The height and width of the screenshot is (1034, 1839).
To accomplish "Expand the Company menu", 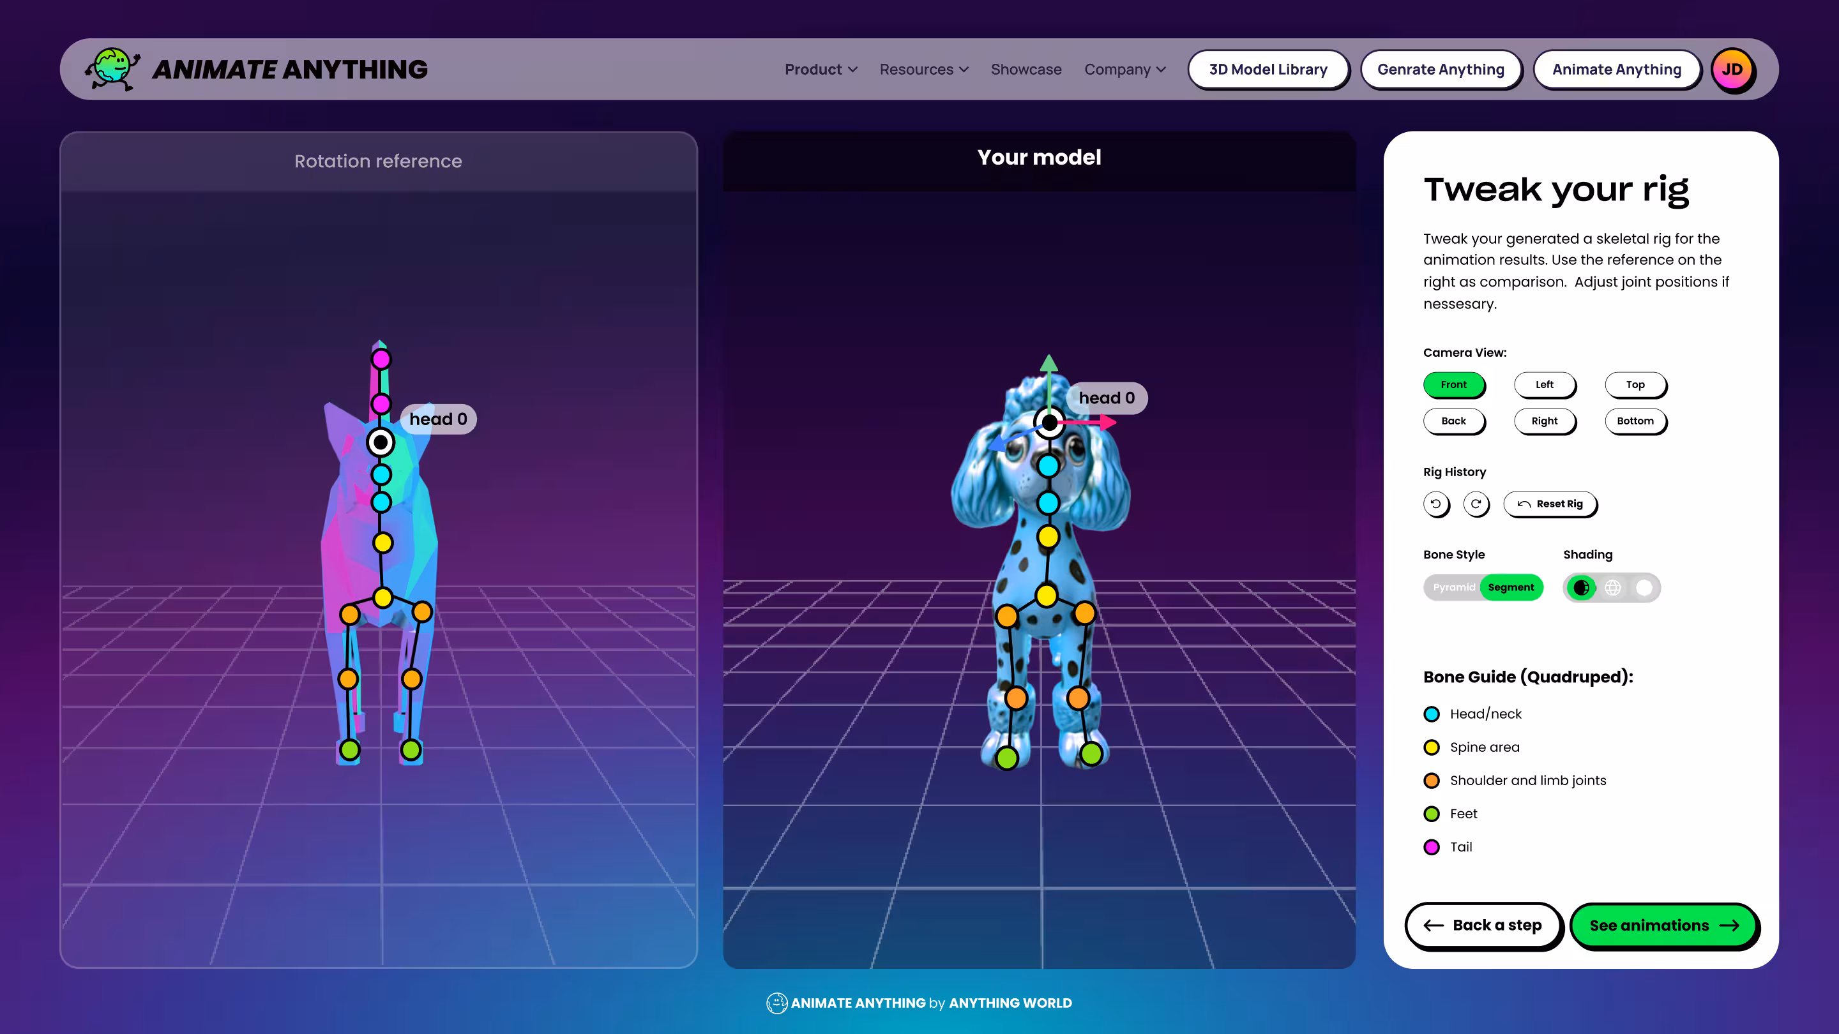I will click(1125, 69).
